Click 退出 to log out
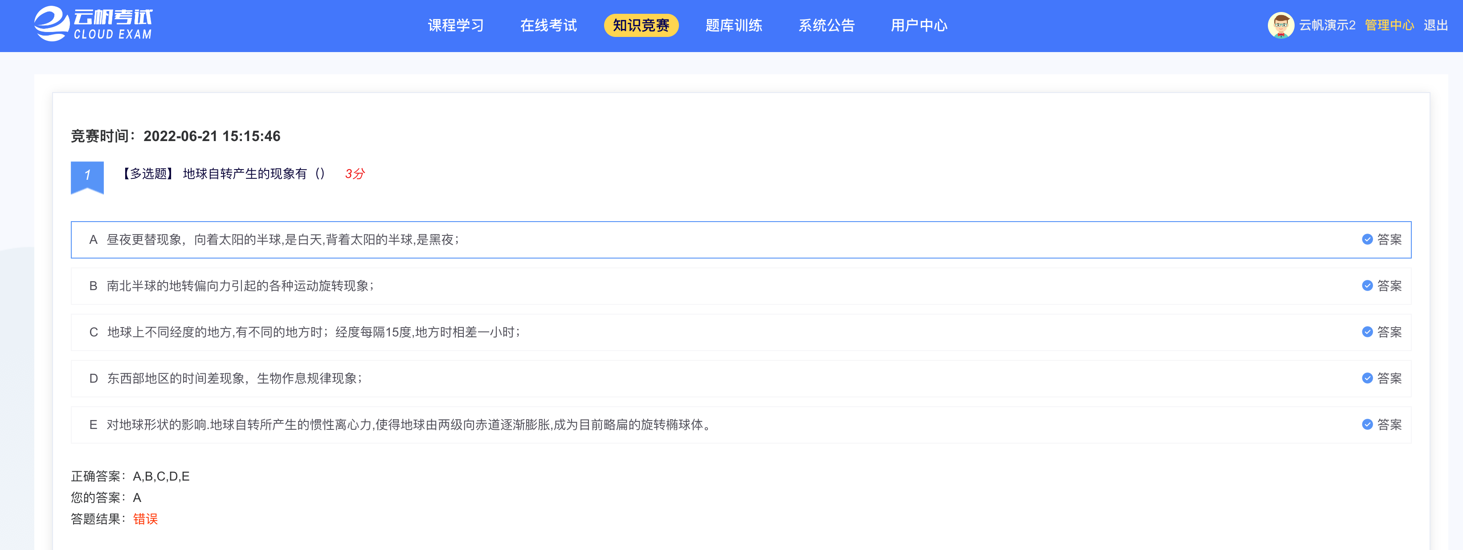Screen dimensions: 1463x550 [x=1436, y=25]
